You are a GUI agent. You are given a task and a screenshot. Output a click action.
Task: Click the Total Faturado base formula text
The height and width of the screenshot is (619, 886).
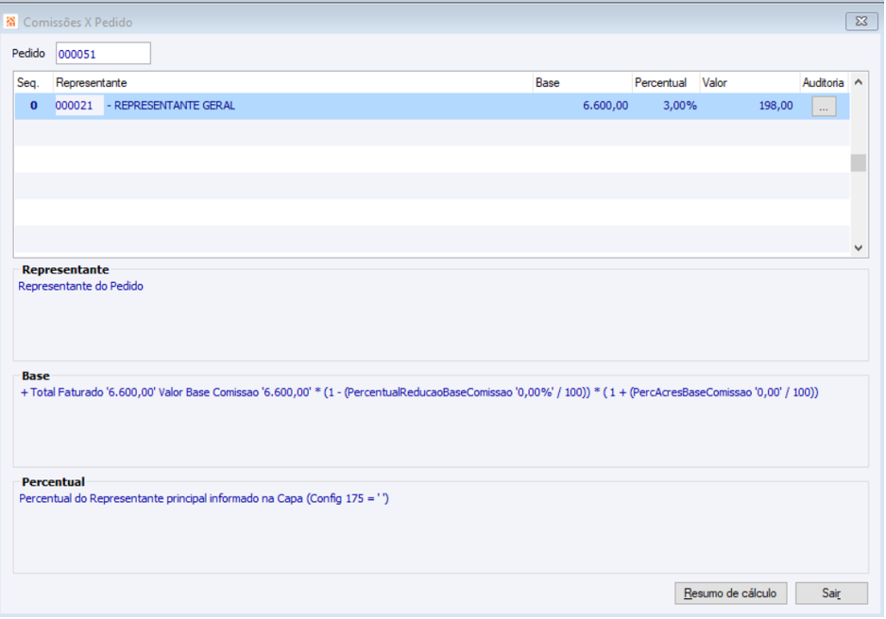[x=419, y=393]
